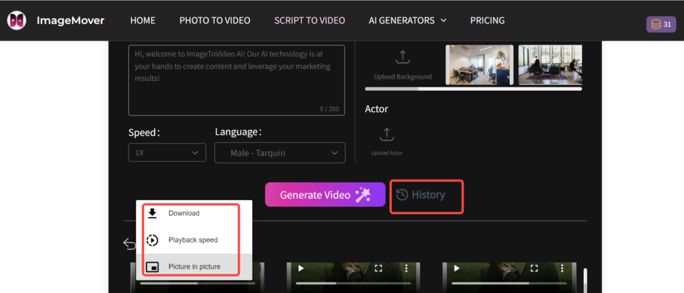Open the PRICING page
The height and width of the screenshot is (293, 684).
click(x=487, y=21)
